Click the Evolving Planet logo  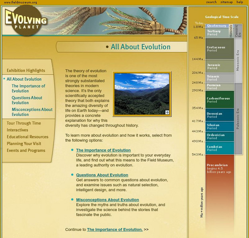(x=26, y=20)
